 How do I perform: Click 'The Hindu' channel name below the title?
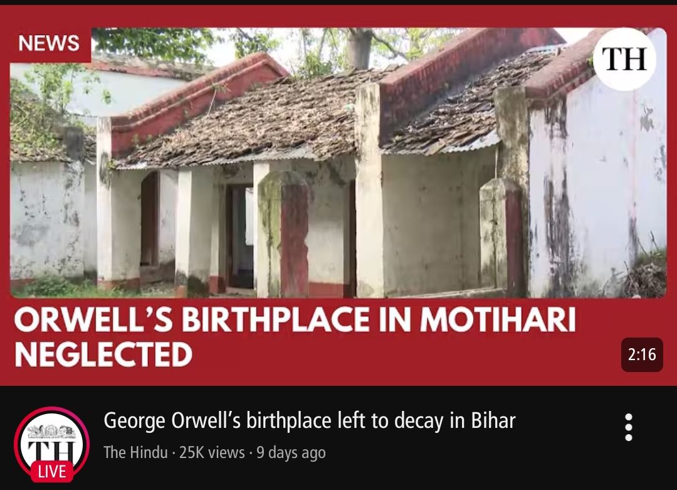pyautogui.click(x=135, y=452)
